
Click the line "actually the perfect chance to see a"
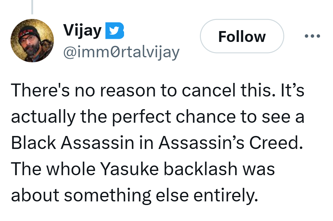(x=157, y=117)
